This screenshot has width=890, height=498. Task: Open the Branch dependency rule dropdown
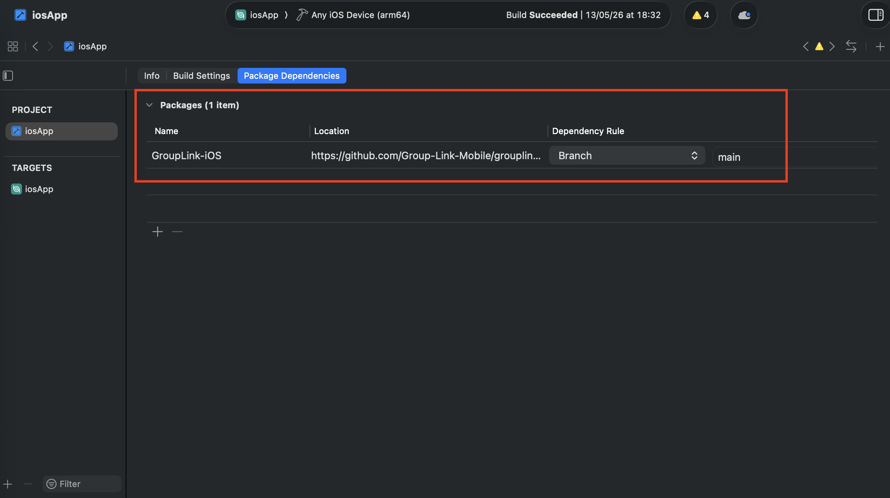(x=627, y=156)
